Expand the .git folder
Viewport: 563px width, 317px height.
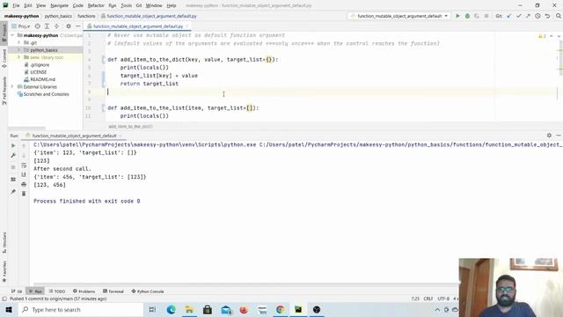(19, 43)
